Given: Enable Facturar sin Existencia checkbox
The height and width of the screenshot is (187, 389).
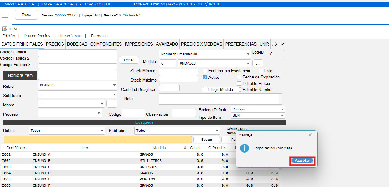Looking at the screenshot, I should [205, 71].
